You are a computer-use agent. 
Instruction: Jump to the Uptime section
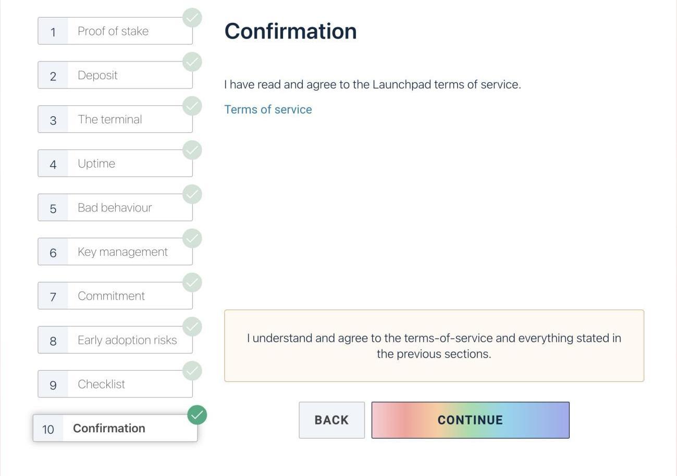coord(115,164)
